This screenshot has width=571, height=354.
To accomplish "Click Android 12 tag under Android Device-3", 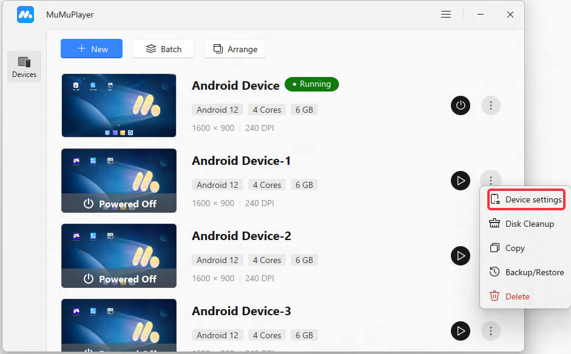I will click(x=217, y=335).
